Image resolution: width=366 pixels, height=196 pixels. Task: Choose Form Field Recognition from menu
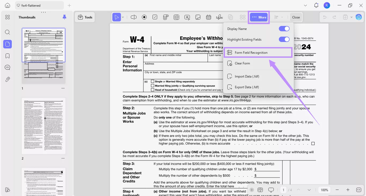click(258, 52)
